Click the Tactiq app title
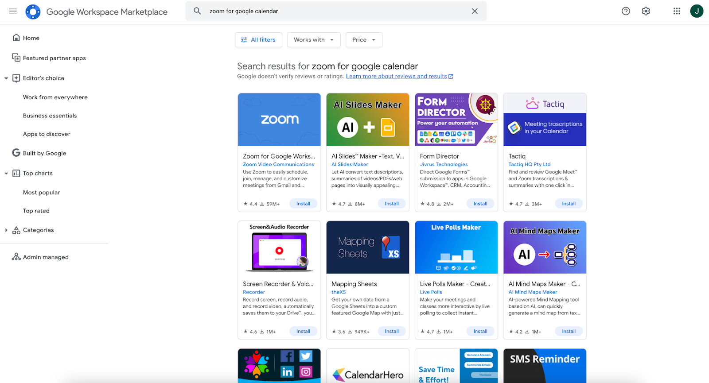The width and height of the screenshot is (709, 383). coord(517,156)
